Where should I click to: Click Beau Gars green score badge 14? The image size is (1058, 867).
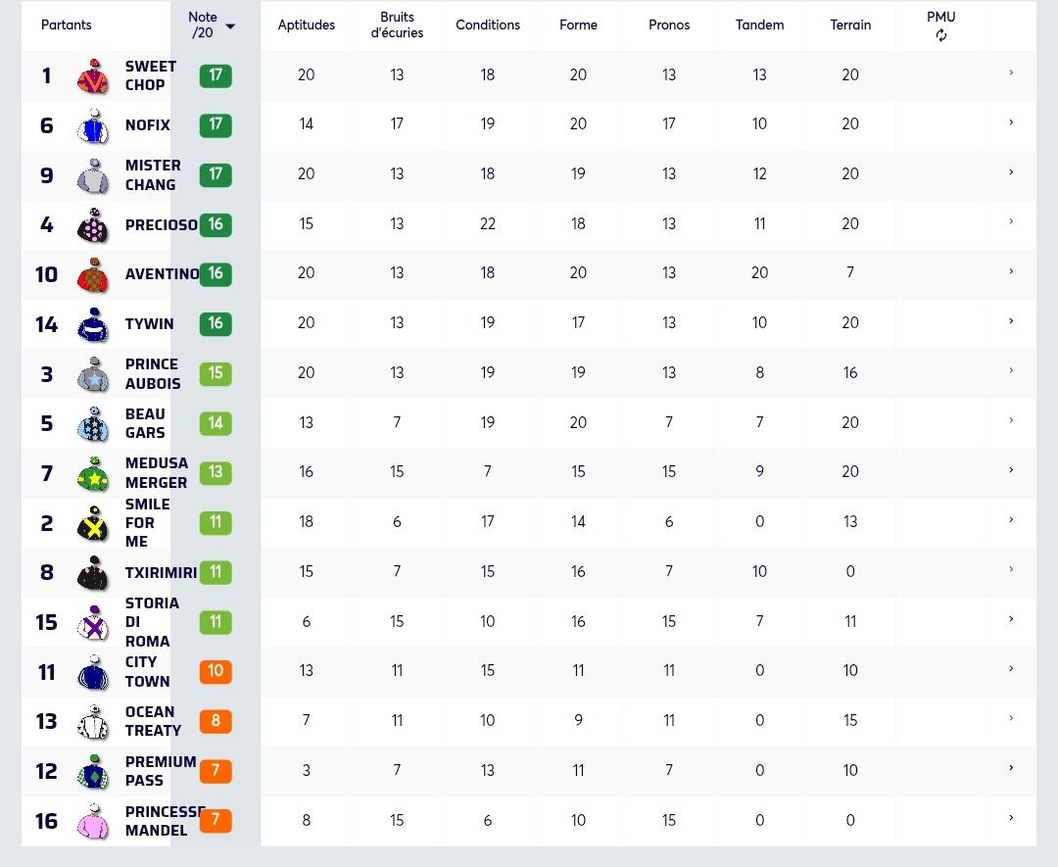216,423
